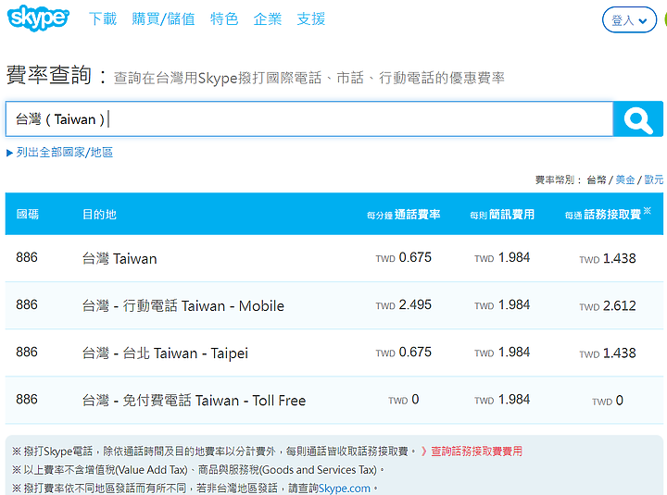Screen dimensions: 667x495
Task: Select the 台灣 - 行動電話 Taiwan - Mobile row
Action: coord(333,305)
